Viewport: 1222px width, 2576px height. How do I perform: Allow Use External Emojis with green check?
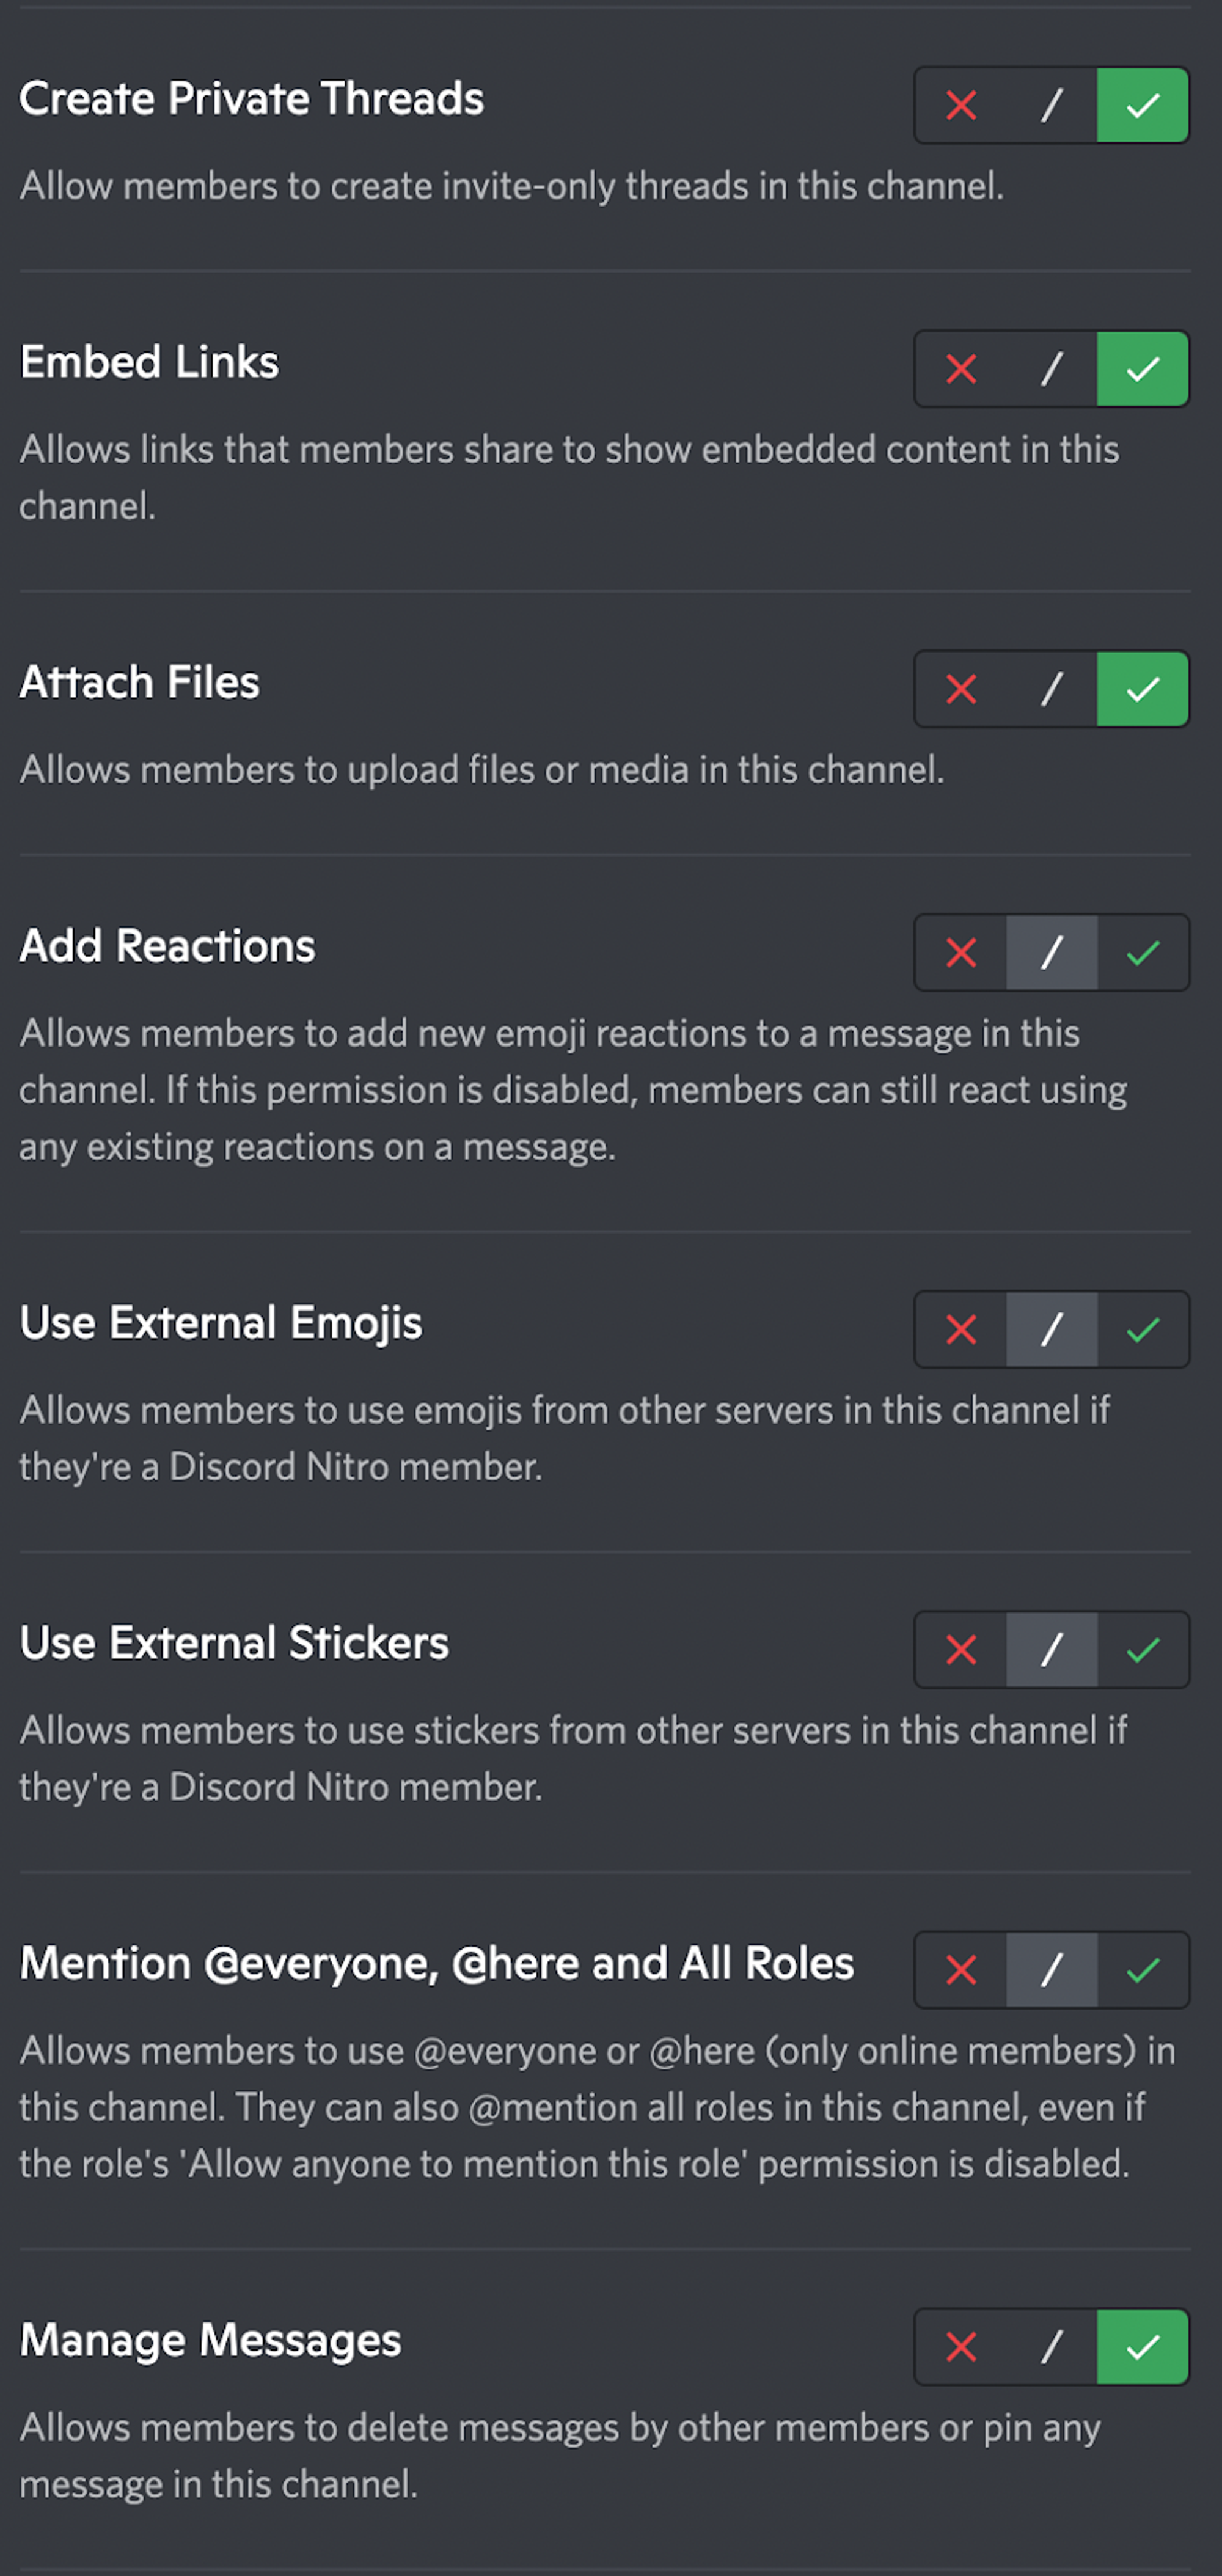tap(1143, 1330)
